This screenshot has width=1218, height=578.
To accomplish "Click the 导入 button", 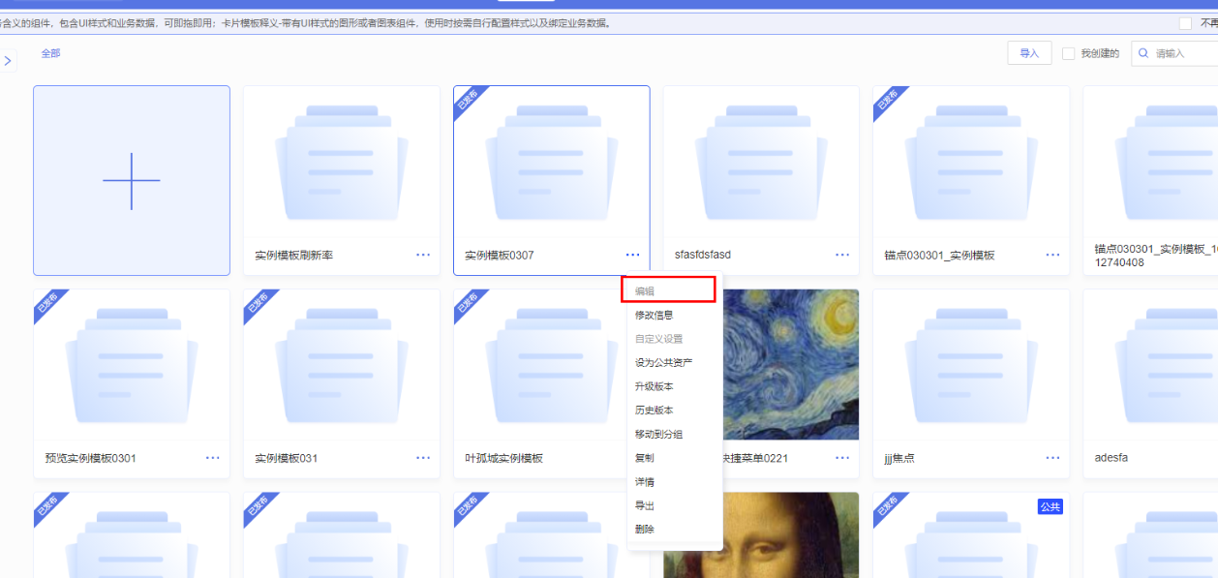I will (x=1029, y=53).
